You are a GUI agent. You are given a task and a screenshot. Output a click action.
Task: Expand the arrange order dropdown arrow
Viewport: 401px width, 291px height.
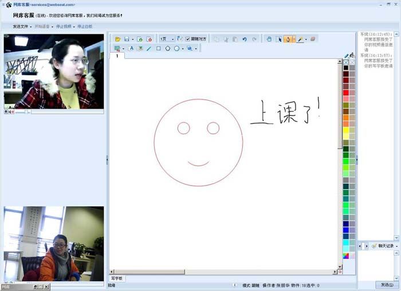(196, 49)
